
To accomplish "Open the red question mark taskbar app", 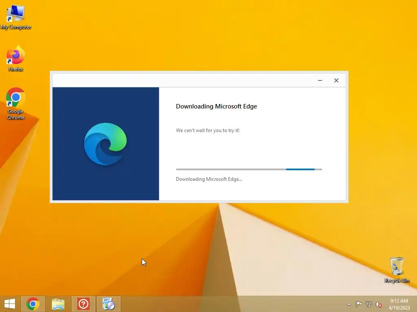I will pos(83,304).
